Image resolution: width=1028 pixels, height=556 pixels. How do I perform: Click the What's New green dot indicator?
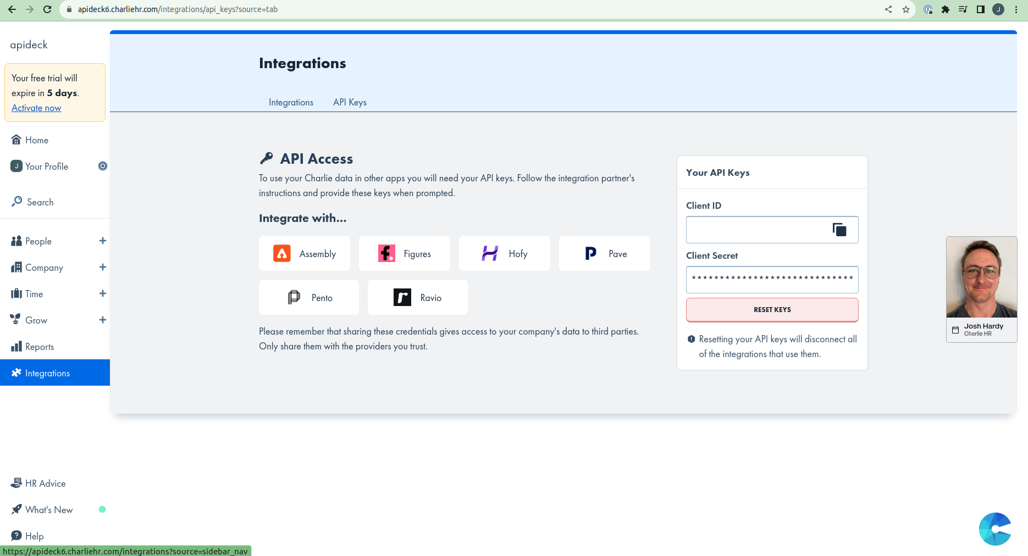point(102,509)
